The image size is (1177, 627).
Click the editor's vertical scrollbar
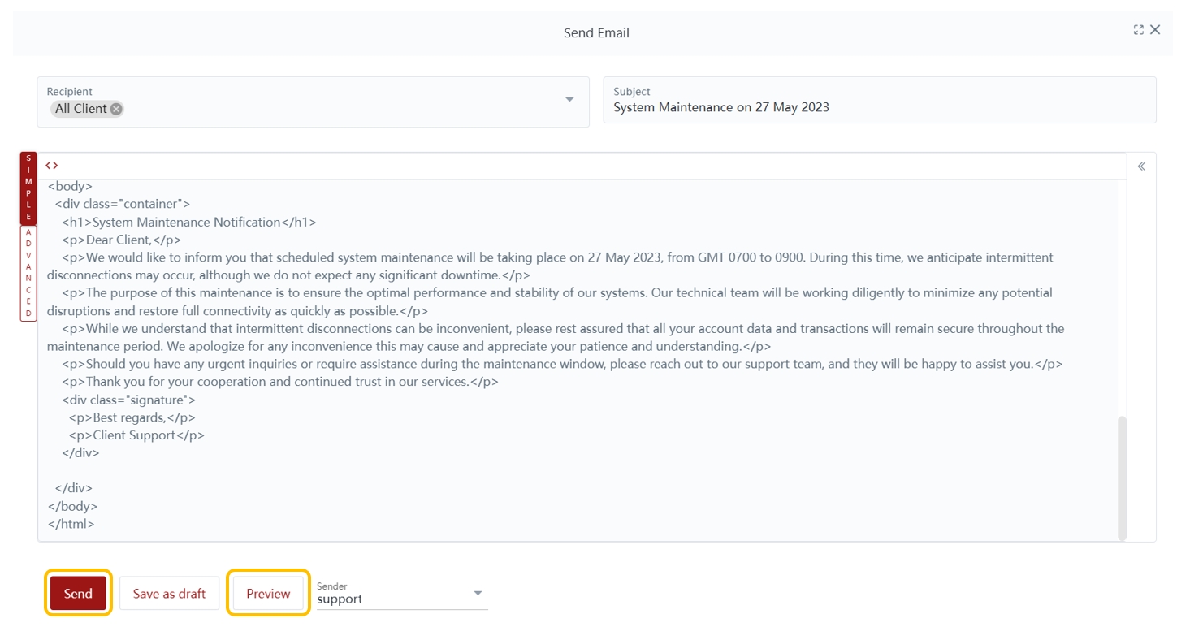click(1122, 478)
